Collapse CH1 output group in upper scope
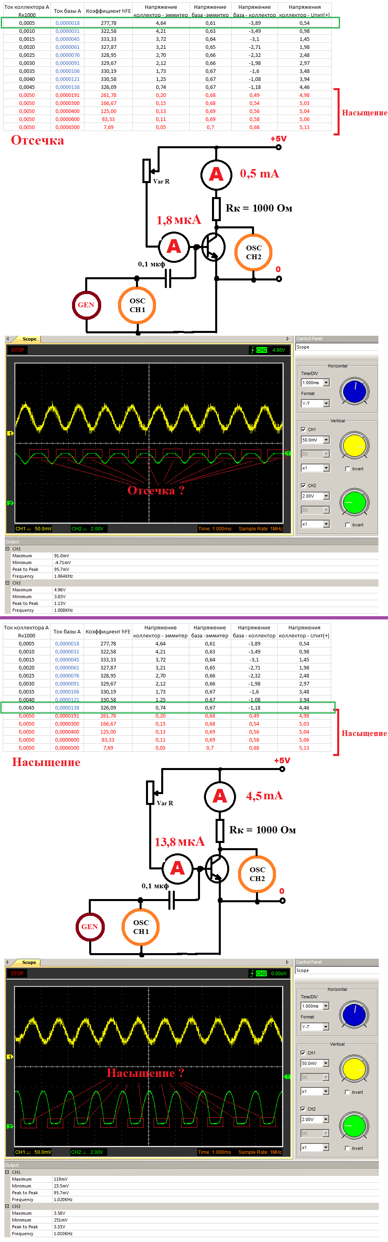The image size is (388, 1242). [8, 548]
